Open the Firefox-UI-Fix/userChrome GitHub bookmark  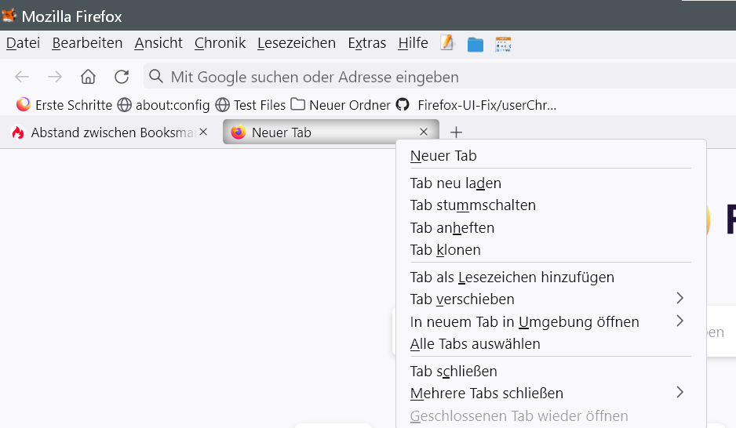point(479,104)
